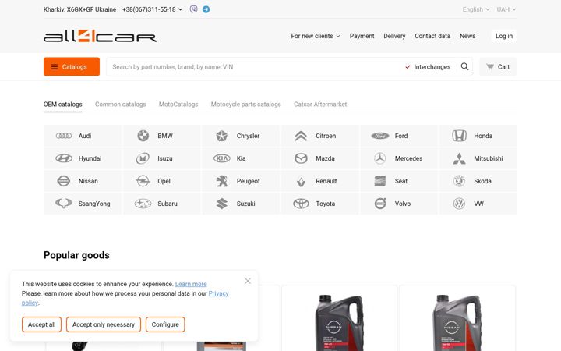Open the Isuzu catalog
This screenshot has width=561, height=351.
pyautogui.click(x=161, y=158)
